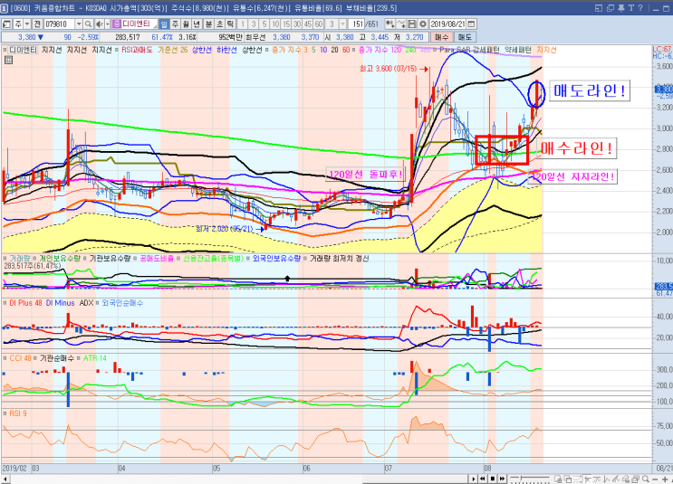Click the minus zoom-out icon at bottom

coord(655,479)
